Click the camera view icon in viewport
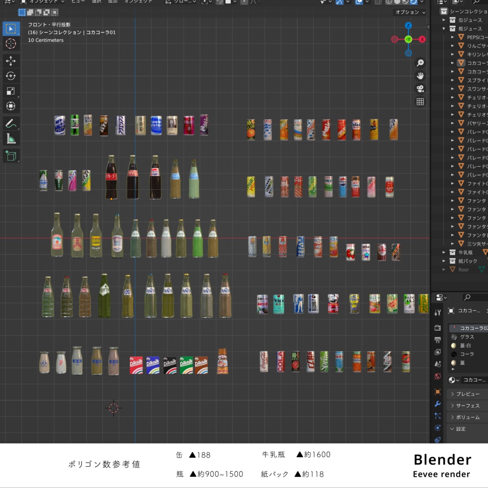 tap(420, 89)
